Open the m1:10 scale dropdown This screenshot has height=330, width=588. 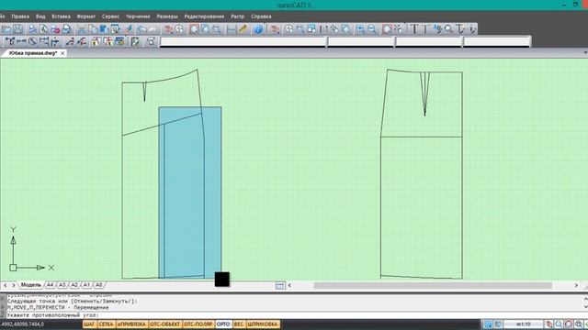tap(523, 324)
